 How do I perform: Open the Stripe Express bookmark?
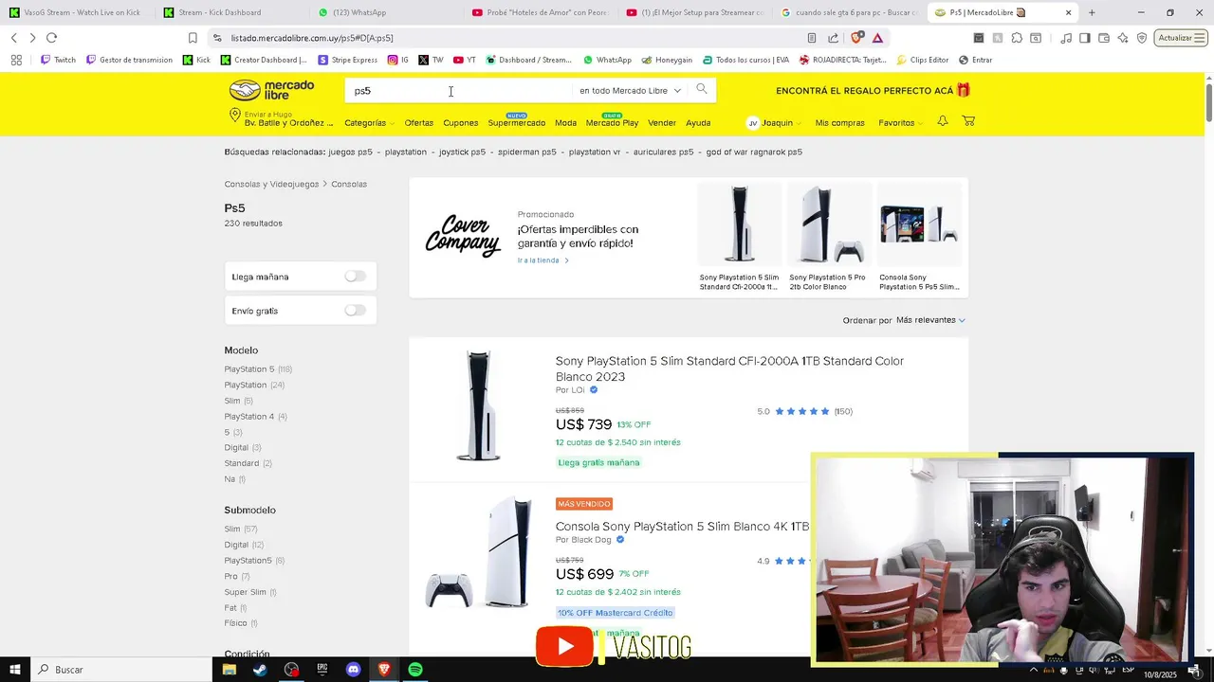pos(348,60)
